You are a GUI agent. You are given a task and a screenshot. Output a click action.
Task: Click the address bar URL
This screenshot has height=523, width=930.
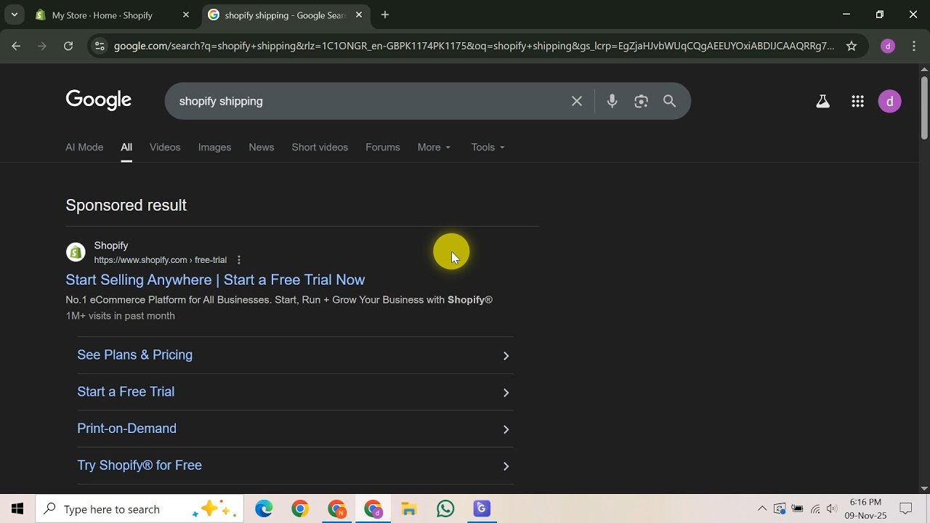click(x=474, y=46)
